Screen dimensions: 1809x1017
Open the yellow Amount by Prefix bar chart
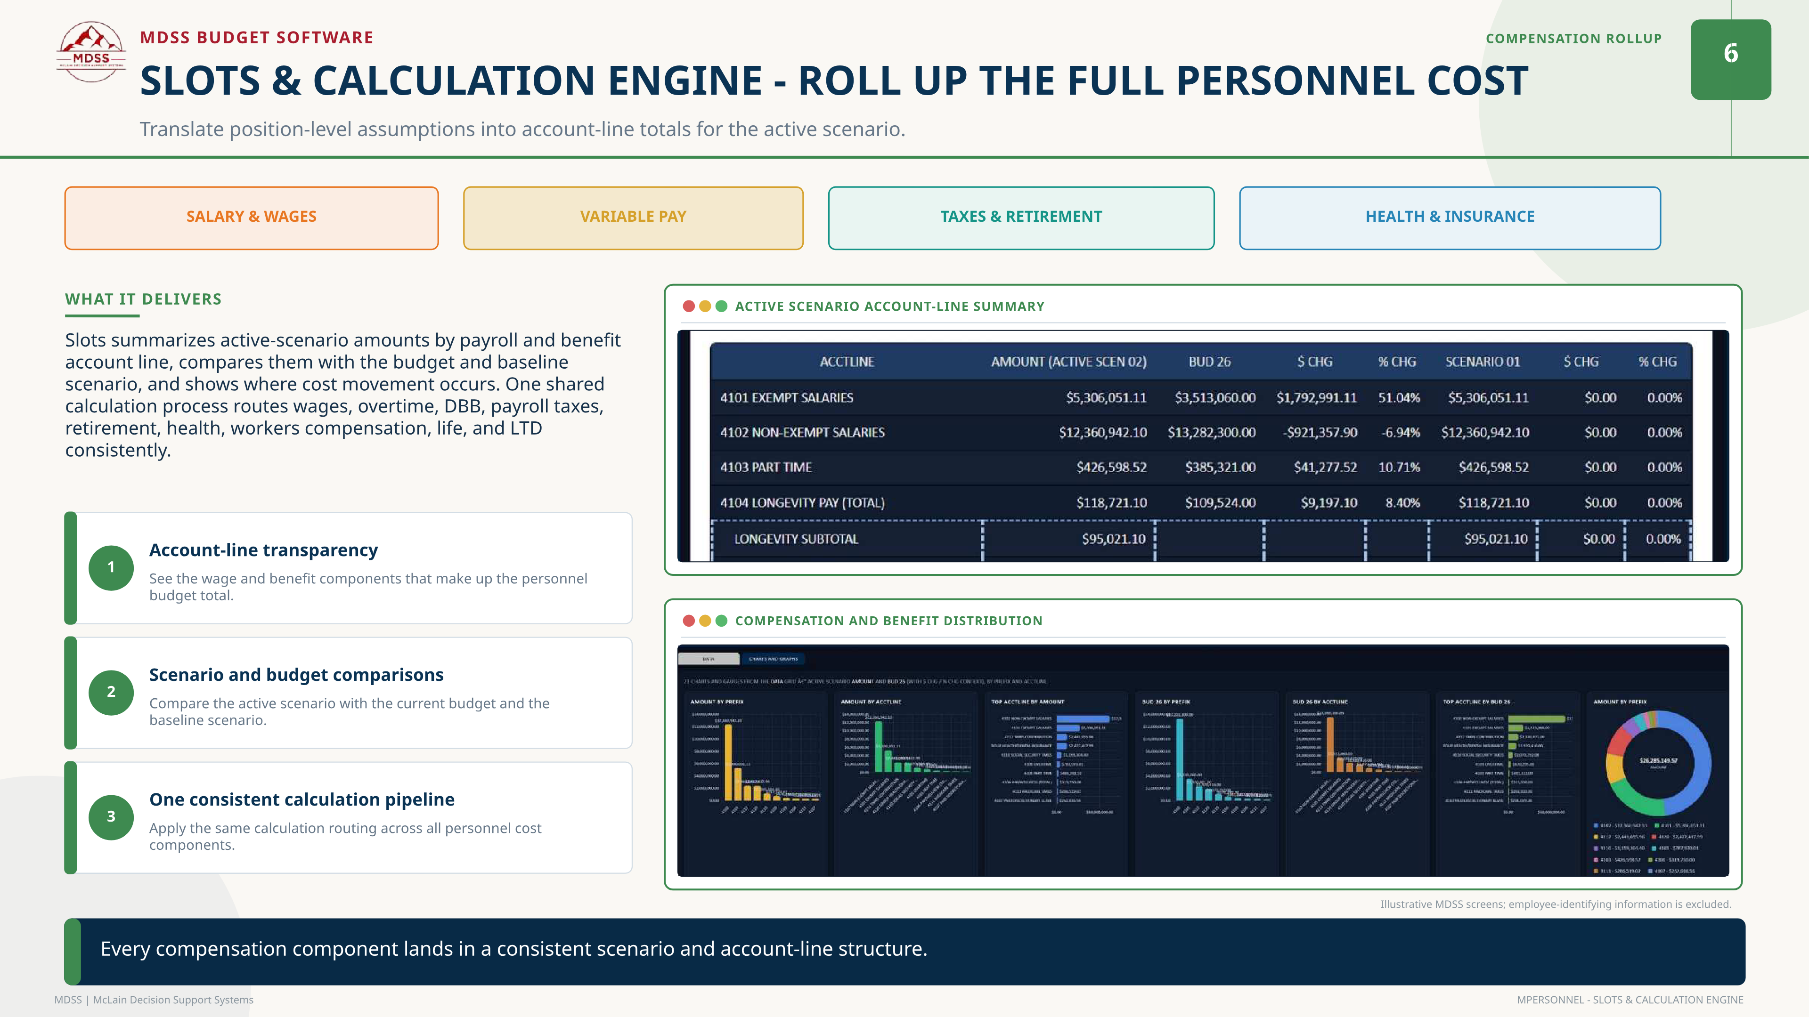(x=755, y=783)
